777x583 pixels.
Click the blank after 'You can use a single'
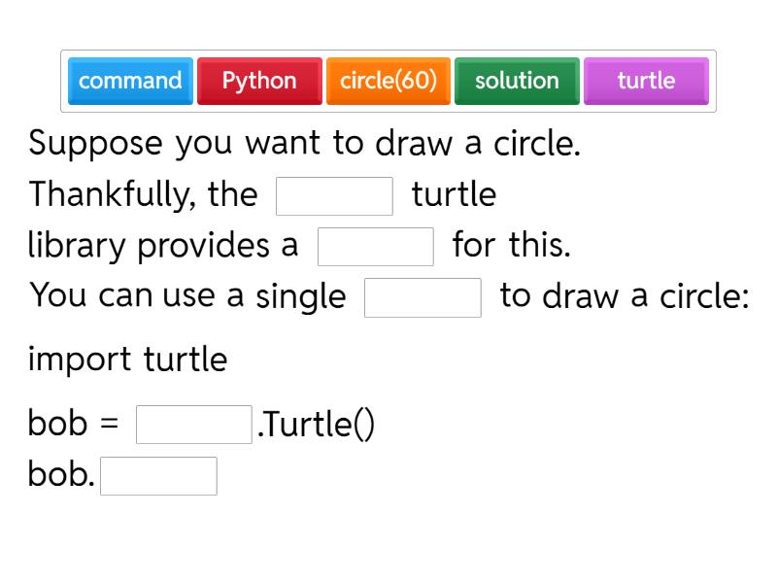click(x=422, y=297)
